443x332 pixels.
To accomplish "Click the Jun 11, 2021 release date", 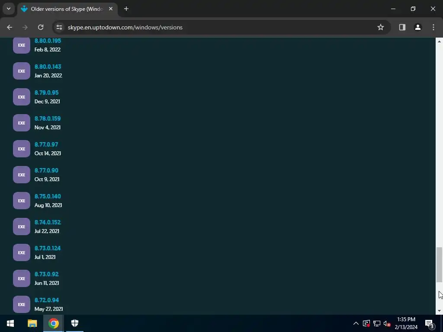I will coord(47,283).
